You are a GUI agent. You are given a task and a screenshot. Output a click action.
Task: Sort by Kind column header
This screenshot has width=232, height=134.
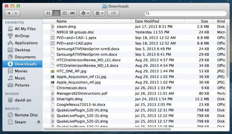[221, 21]
